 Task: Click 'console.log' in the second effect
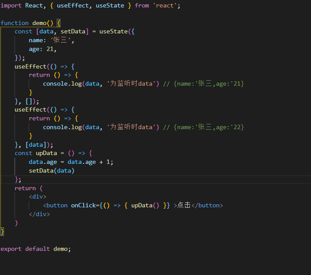[62, 127]
